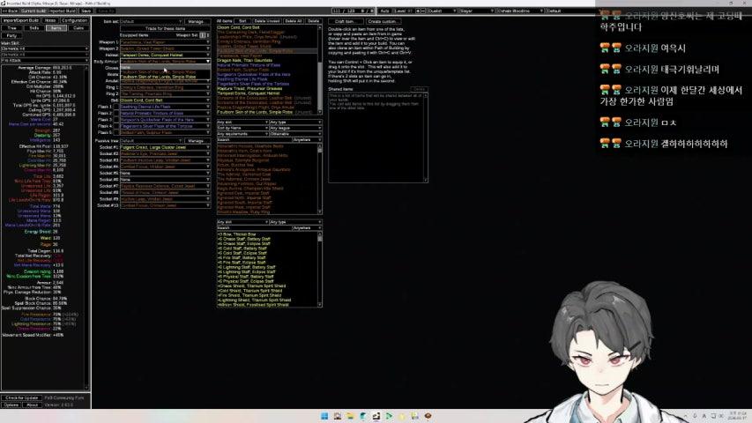Switch to the Skills tab
This screenshot has height=423, width=752.
(34, 27)
